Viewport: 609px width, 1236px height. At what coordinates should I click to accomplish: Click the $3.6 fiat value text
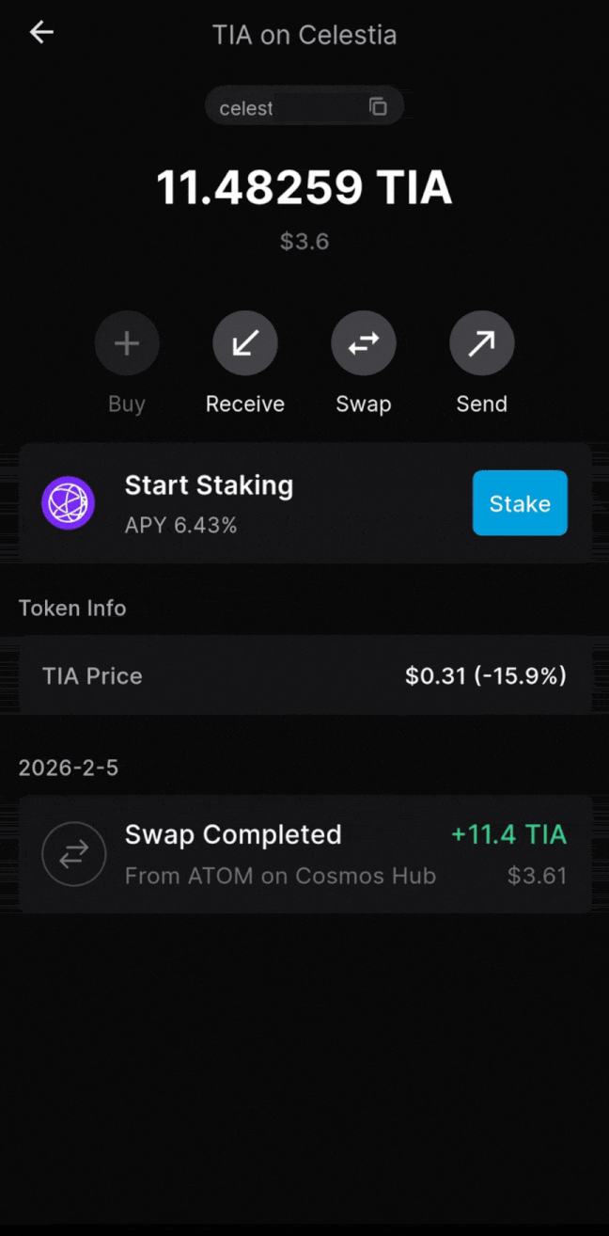coord(304,241)
